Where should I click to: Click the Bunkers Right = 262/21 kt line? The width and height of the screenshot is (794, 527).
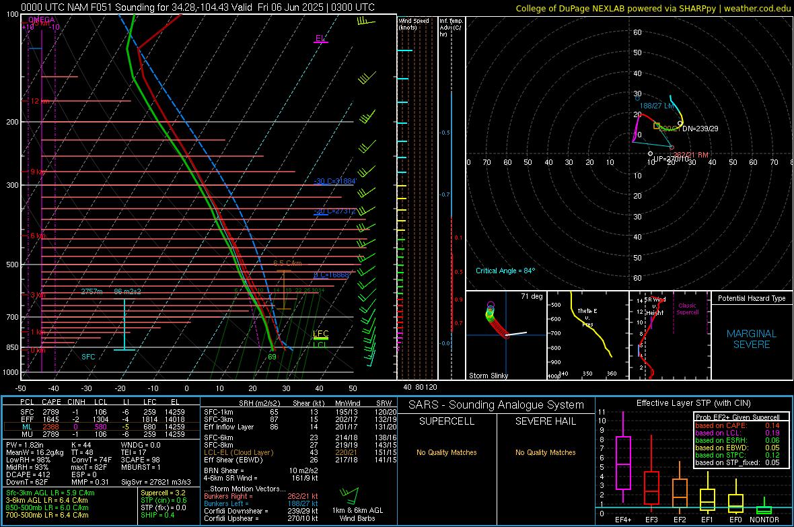(261, 497)
